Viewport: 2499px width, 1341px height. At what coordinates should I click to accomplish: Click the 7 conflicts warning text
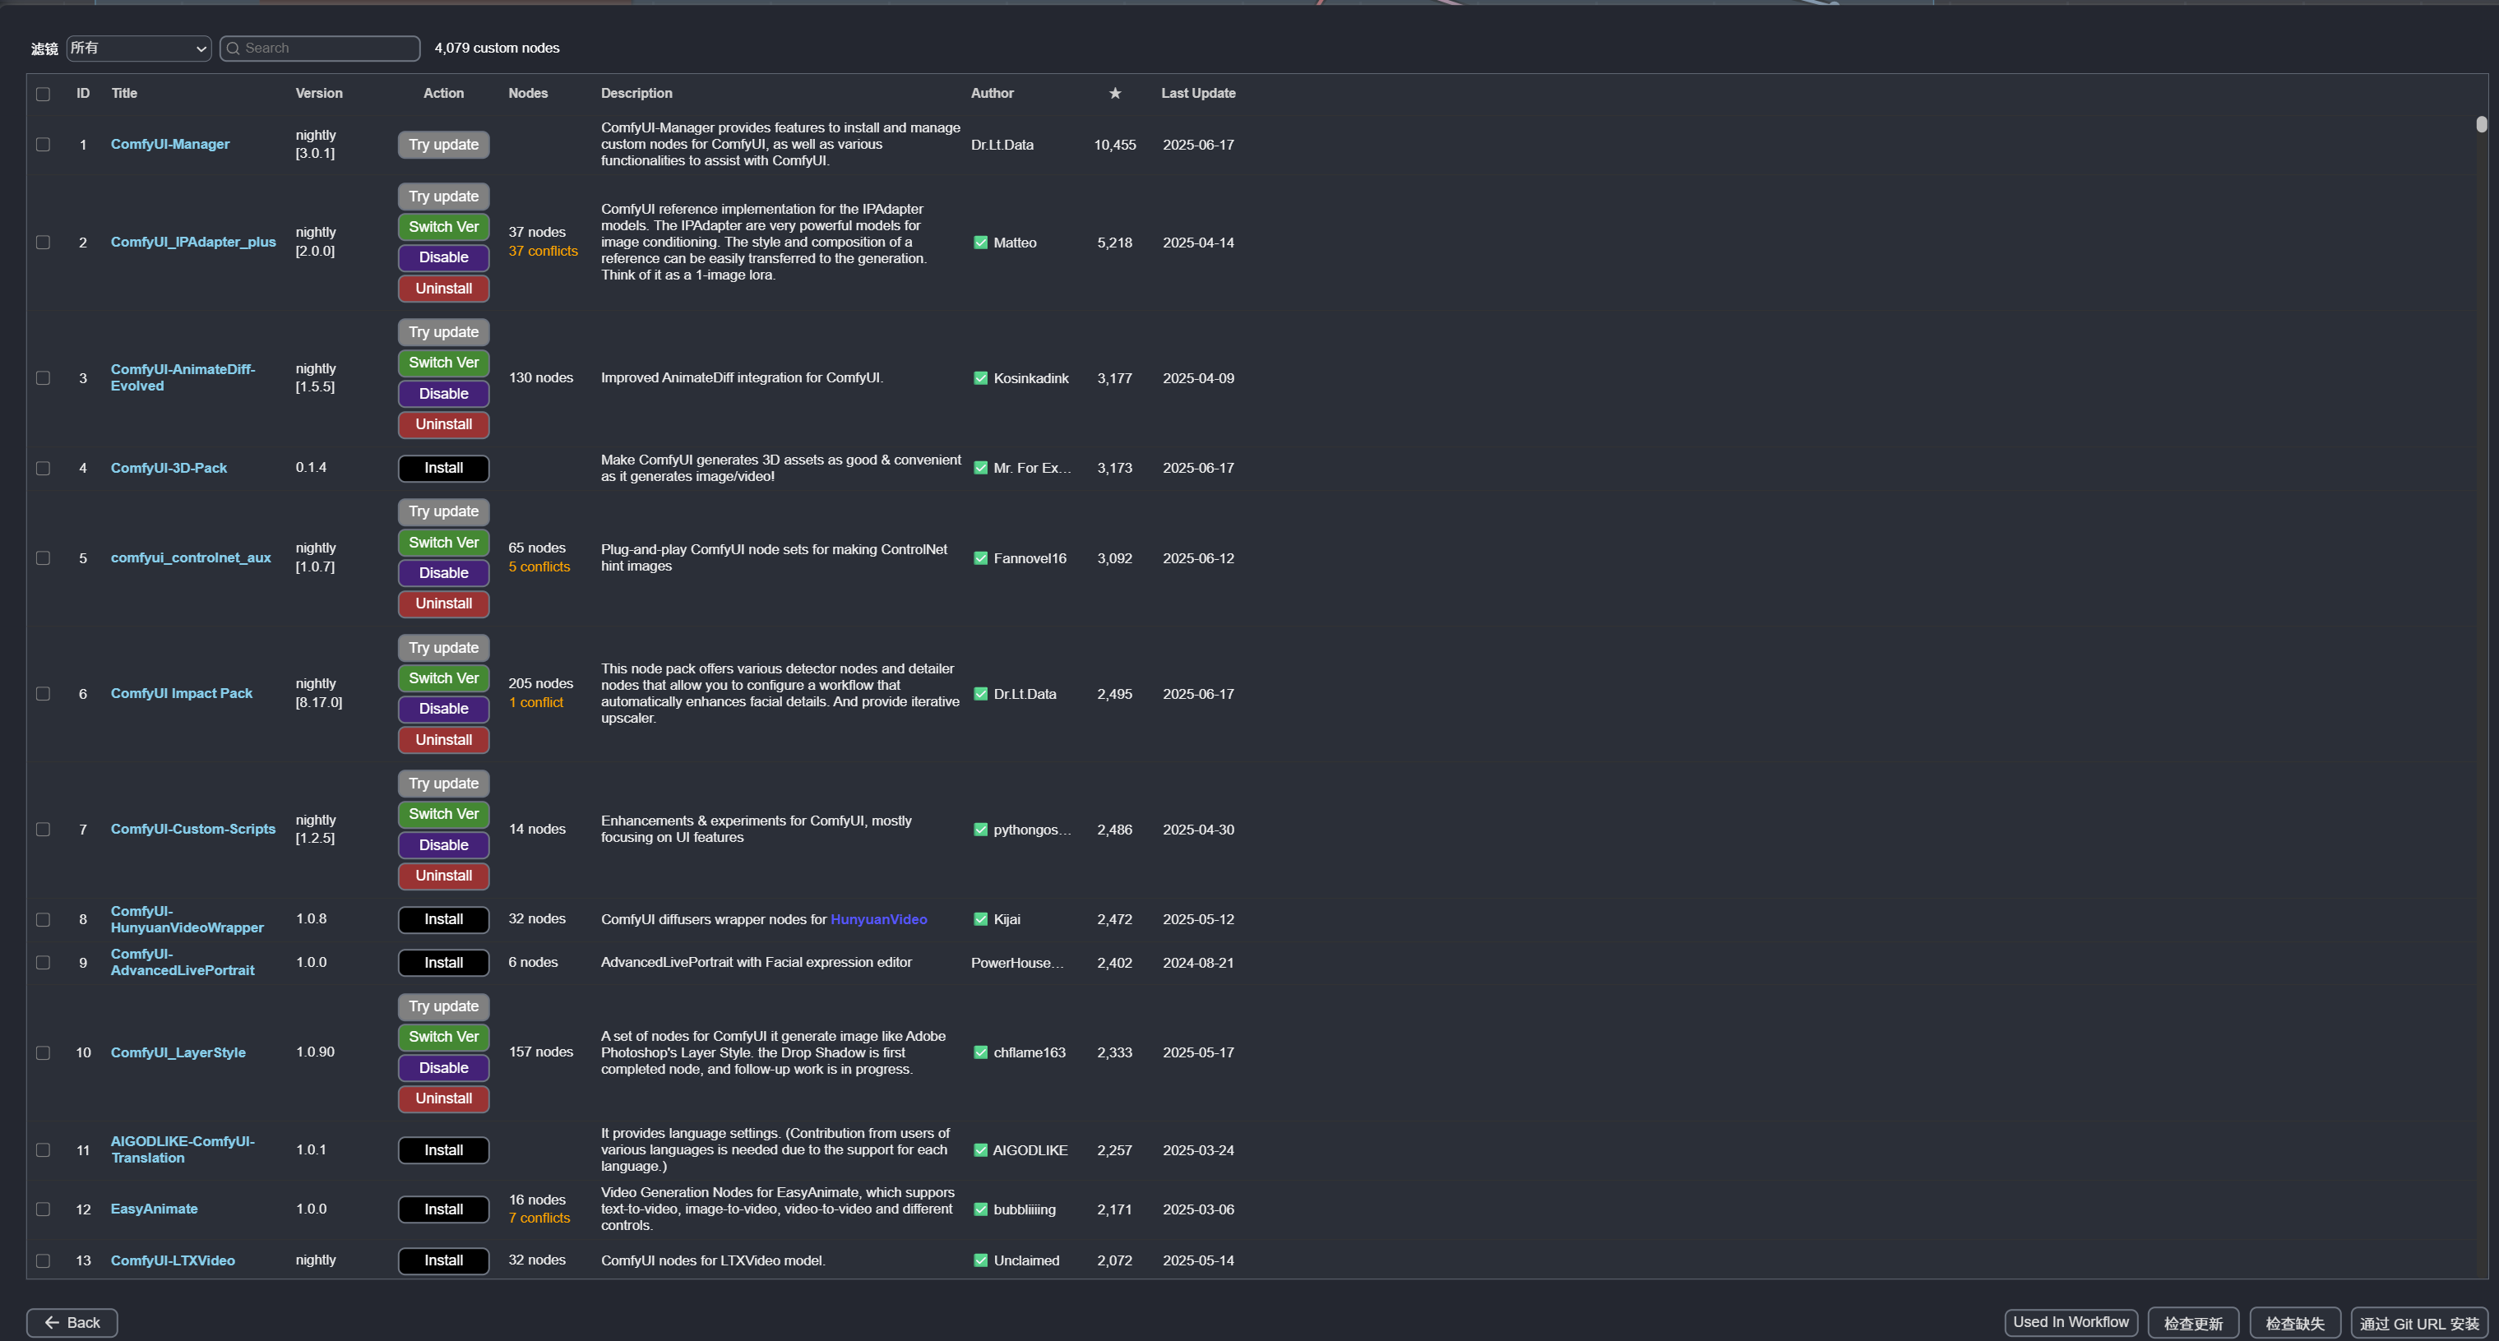(539, 1218)
